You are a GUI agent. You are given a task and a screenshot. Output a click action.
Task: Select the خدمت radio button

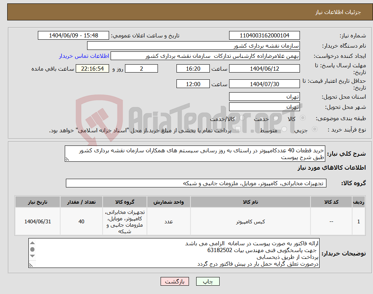(x=275, y=118)
